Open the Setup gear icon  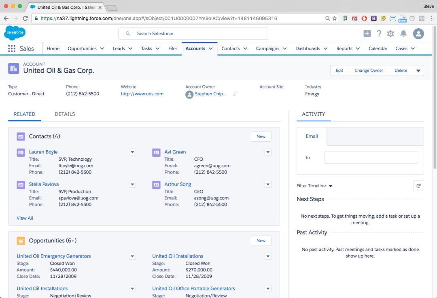(x=390, y=34)
